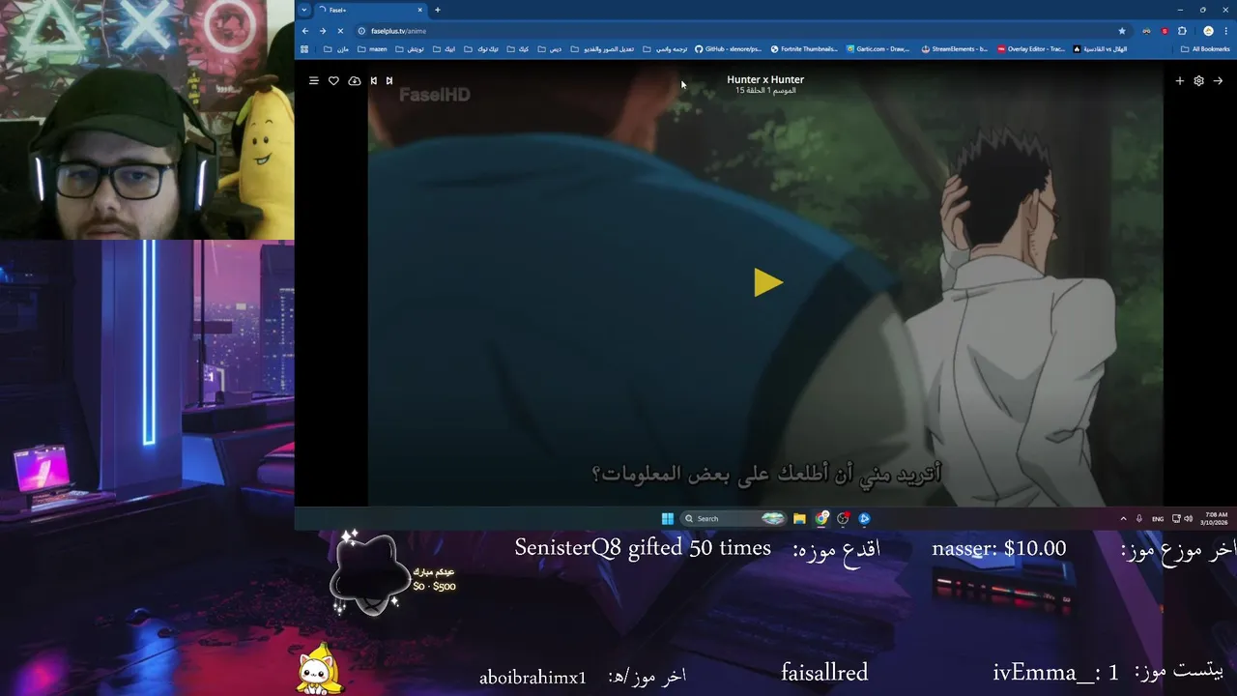
Task: Open a new browser tab
Action: tap(437, 10)
